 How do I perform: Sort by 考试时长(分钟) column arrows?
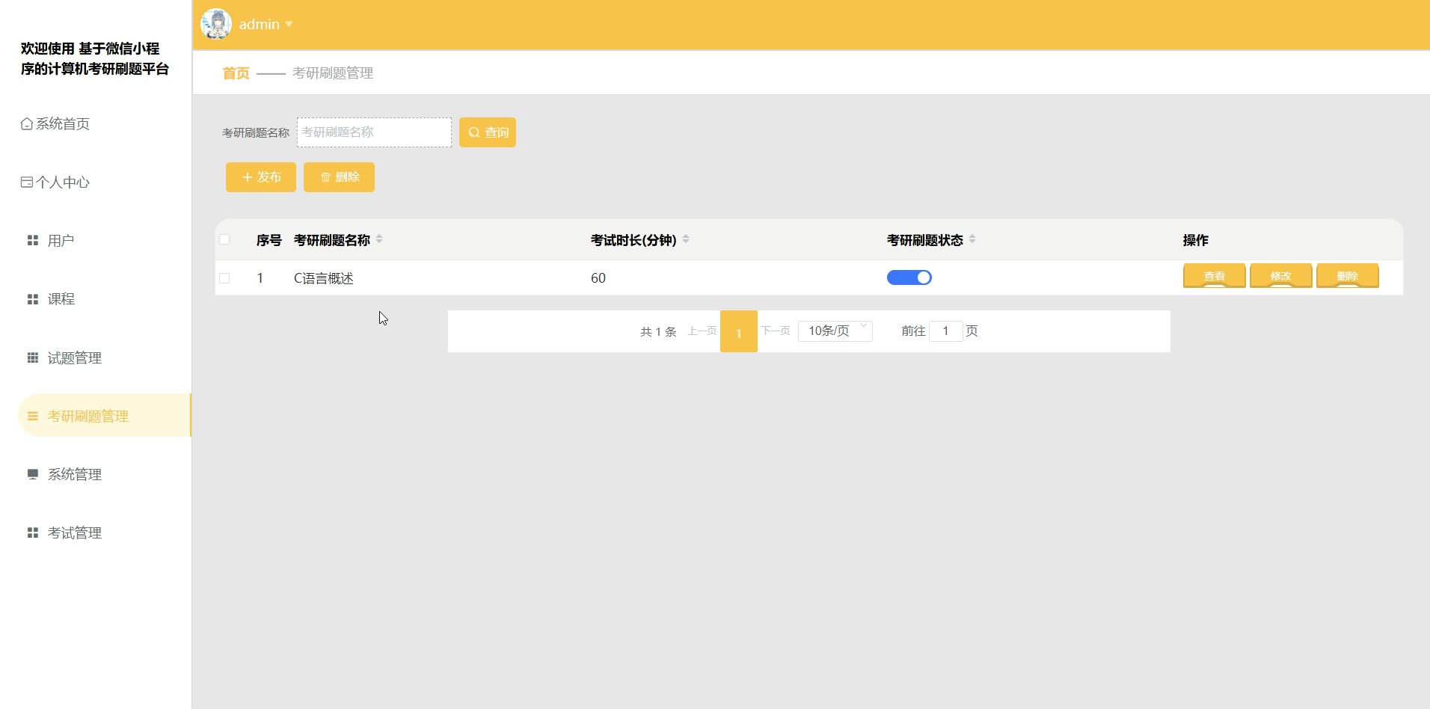tap(686, 239)
